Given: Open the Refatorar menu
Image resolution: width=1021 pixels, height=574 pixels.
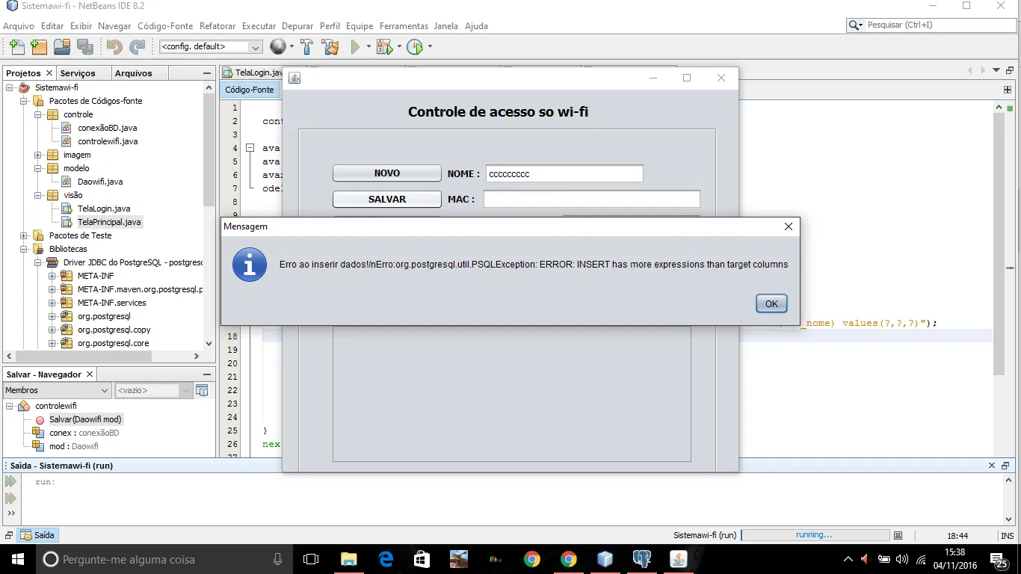Looking at the screenshot, I should [x=218, y=25].
